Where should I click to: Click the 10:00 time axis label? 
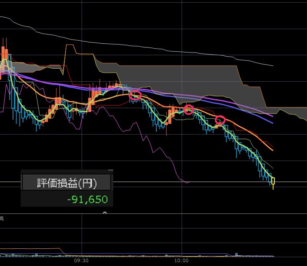181,261
